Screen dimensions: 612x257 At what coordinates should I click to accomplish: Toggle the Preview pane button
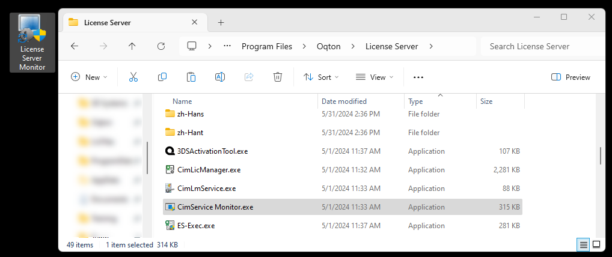[571, 77]
